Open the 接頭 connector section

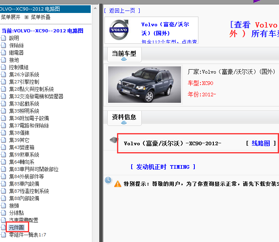14,206
